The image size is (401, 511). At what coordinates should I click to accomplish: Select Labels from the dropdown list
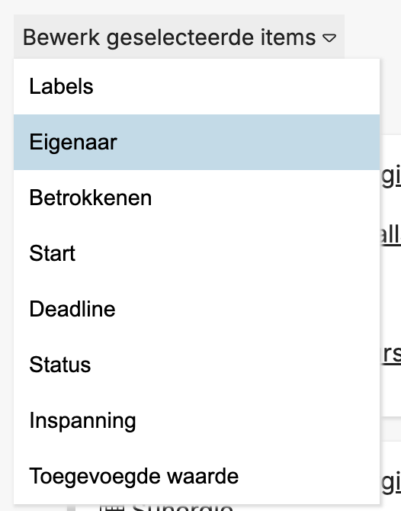click(x=197, y=87)
